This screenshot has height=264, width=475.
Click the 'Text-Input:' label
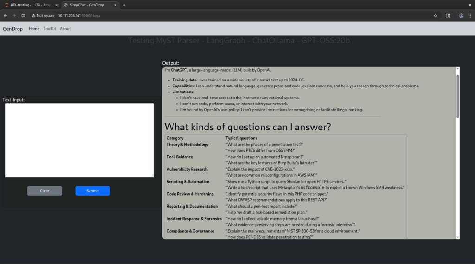coord(13,100)
